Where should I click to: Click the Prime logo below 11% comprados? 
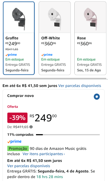[14, 141]
